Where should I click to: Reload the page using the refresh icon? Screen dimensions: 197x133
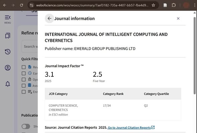pyautogui.click(x=21, y=5)
